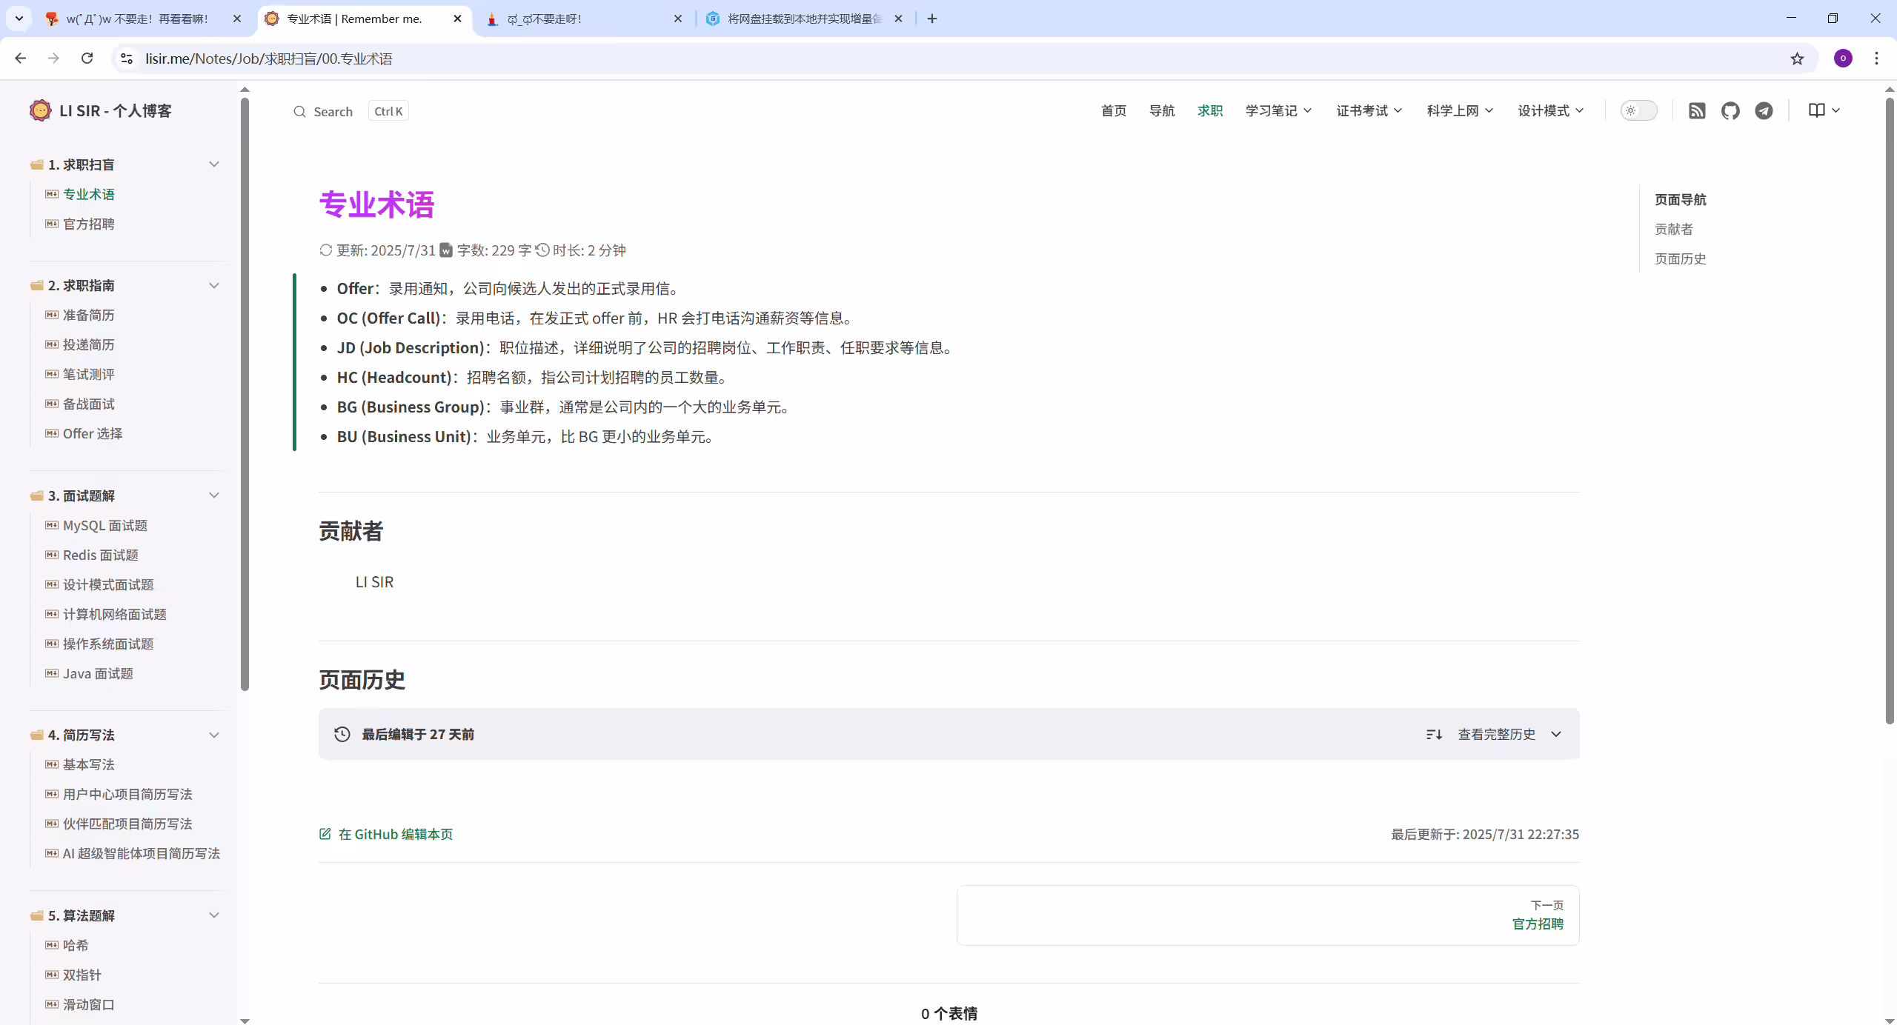Open 计算机网络面试题 in sidebar
The image size is (1897, 1025).
[115, 615]
